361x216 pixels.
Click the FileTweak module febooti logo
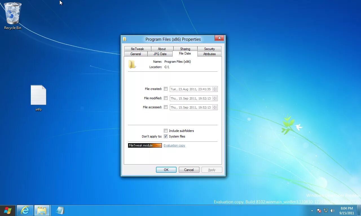tap(145, 145)
